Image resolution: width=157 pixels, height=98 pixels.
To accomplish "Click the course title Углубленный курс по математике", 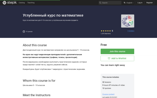I will coord(53,15).
